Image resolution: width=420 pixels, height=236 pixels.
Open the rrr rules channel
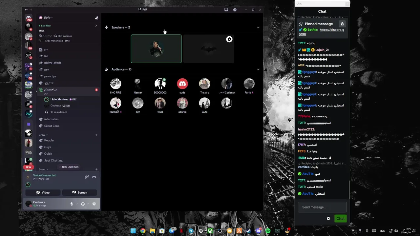pos(68,49)
